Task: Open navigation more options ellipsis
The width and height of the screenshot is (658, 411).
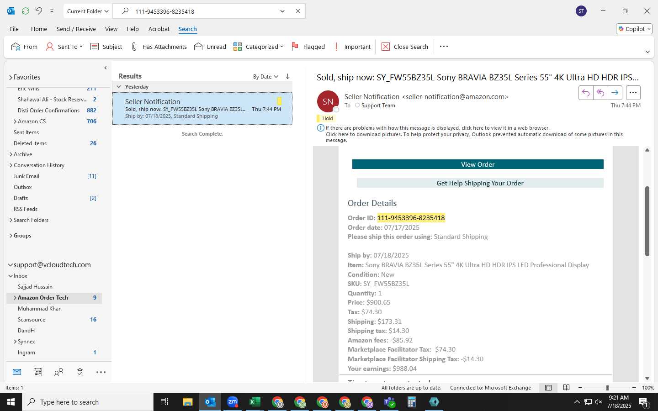Action: coord(101,372)
